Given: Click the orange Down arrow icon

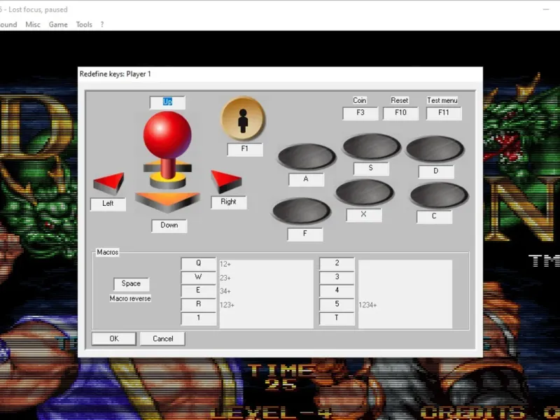Looking at the screenshot, I should click(167, 202).
